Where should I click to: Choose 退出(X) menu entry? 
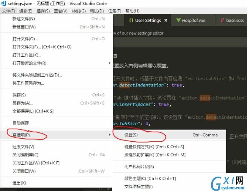point(56,183)
